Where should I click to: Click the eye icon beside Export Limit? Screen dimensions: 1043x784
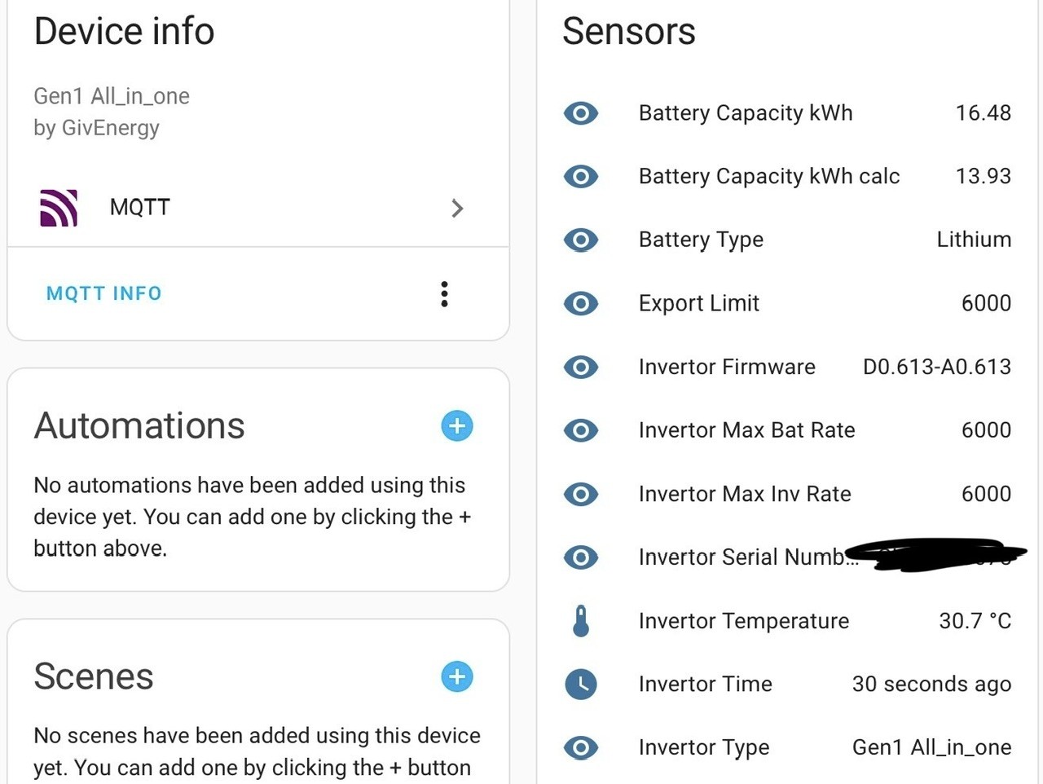[x=581, y=303]
